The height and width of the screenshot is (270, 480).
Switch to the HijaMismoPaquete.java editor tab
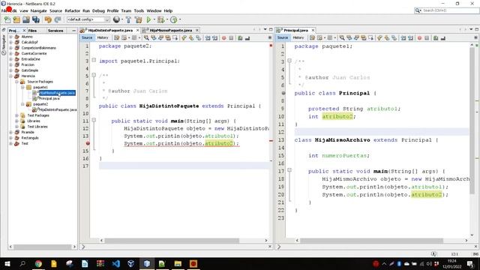pyautogui.click(x=170, y=30)
